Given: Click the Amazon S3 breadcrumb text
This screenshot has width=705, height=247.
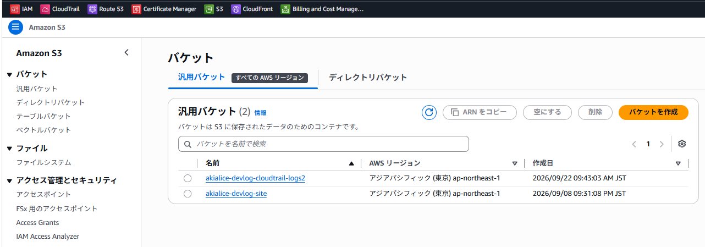Looking at the screenshot, I should coord(47,27).
